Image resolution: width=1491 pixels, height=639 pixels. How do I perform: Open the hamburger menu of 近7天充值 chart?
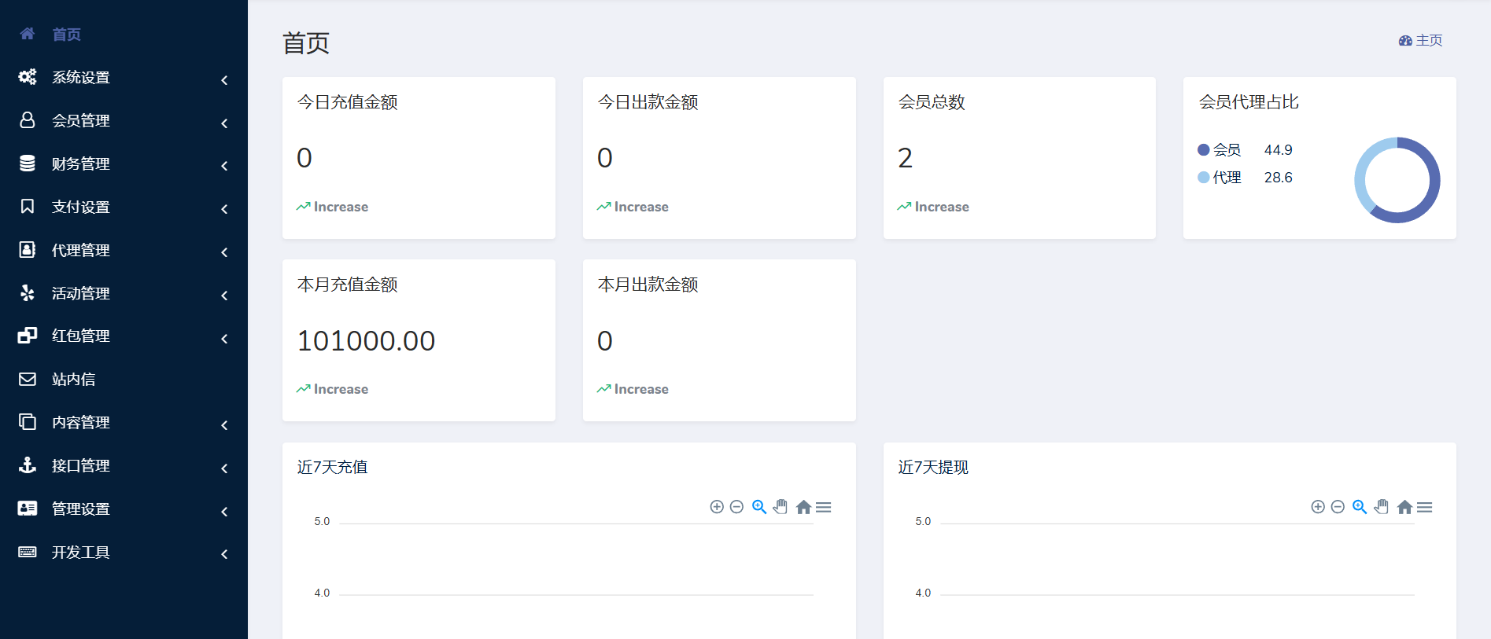[x=824, y=508]
